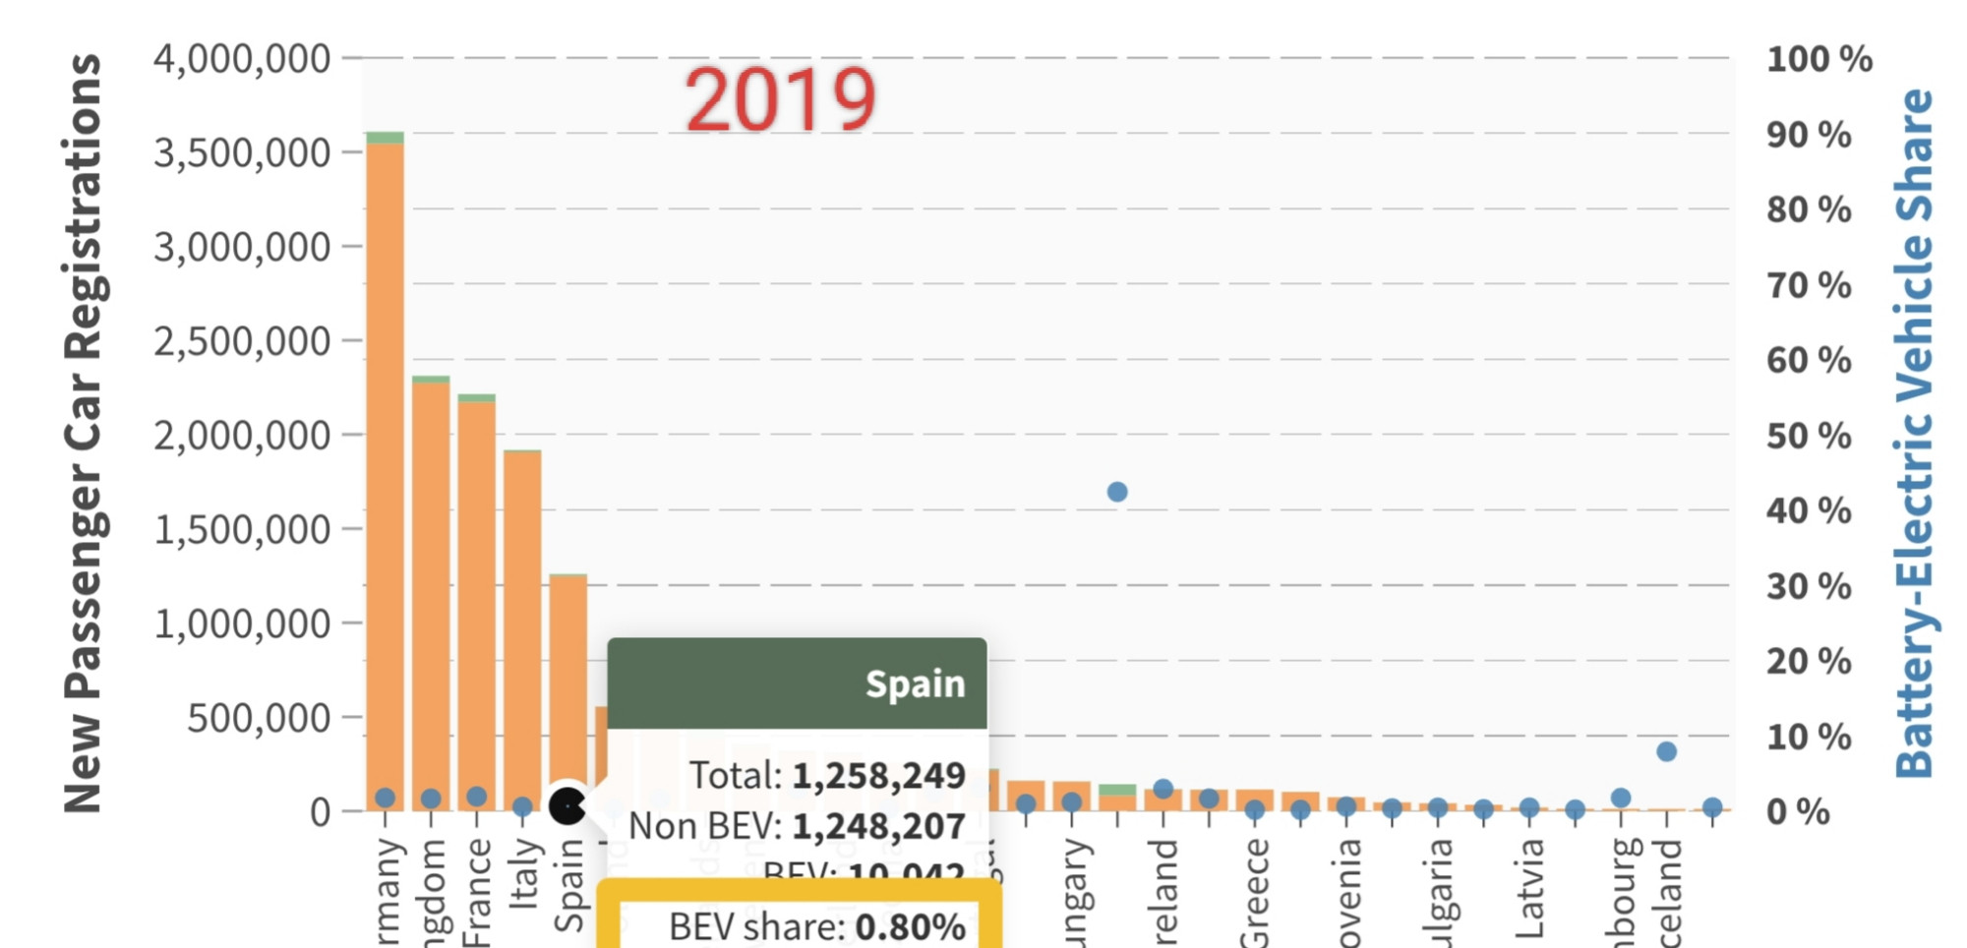This screenshot has height=948, width=1967.
Task: Select the blue dot above the Luxembourg label
Action: point(1621,798)
